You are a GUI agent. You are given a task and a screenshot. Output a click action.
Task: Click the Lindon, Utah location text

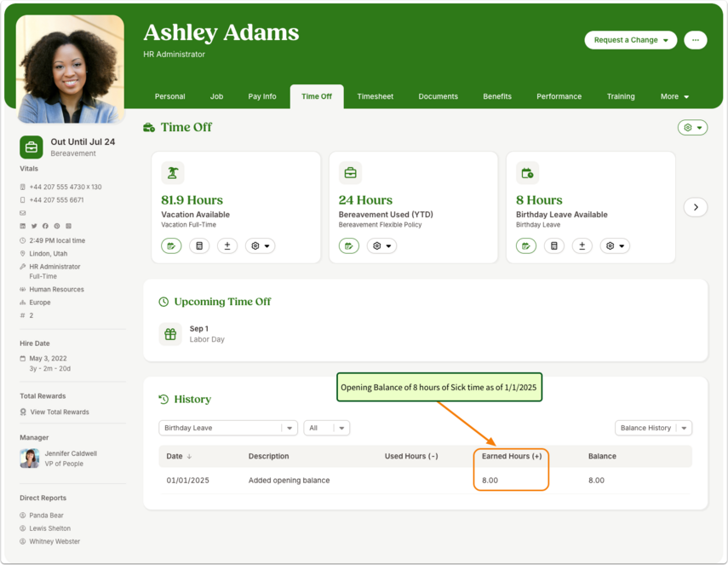tap(49, 254)
